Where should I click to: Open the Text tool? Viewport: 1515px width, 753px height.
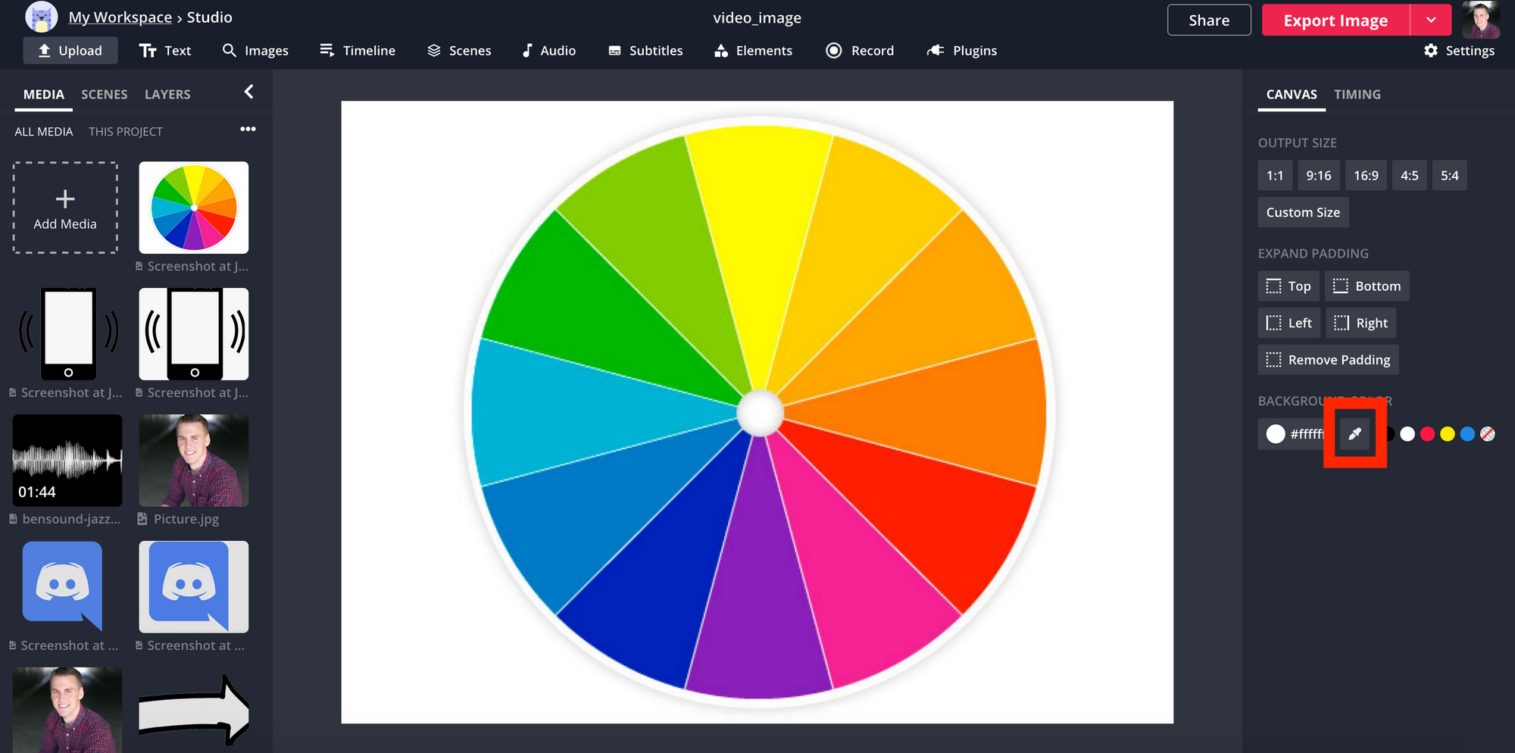coord(164,50)
